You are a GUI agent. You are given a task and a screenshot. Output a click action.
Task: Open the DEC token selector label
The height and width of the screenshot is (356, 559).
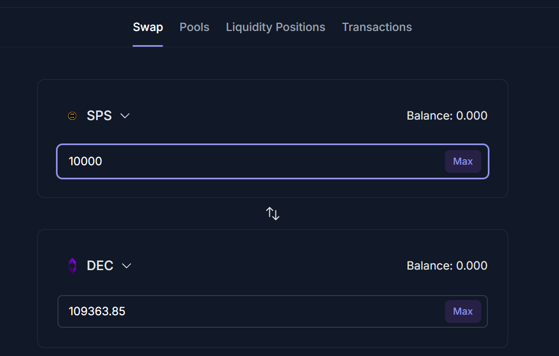(x=100, y=266)
